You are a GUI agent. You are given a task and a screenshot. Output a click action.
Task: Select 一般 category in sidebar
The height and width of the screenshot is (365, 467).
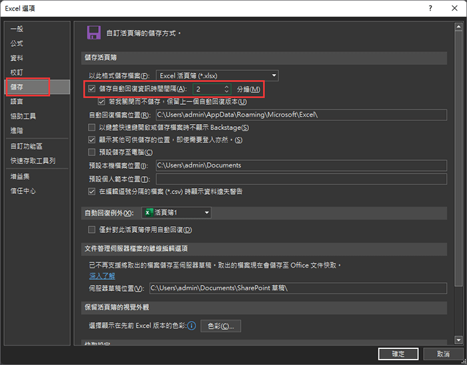(37, 29)
